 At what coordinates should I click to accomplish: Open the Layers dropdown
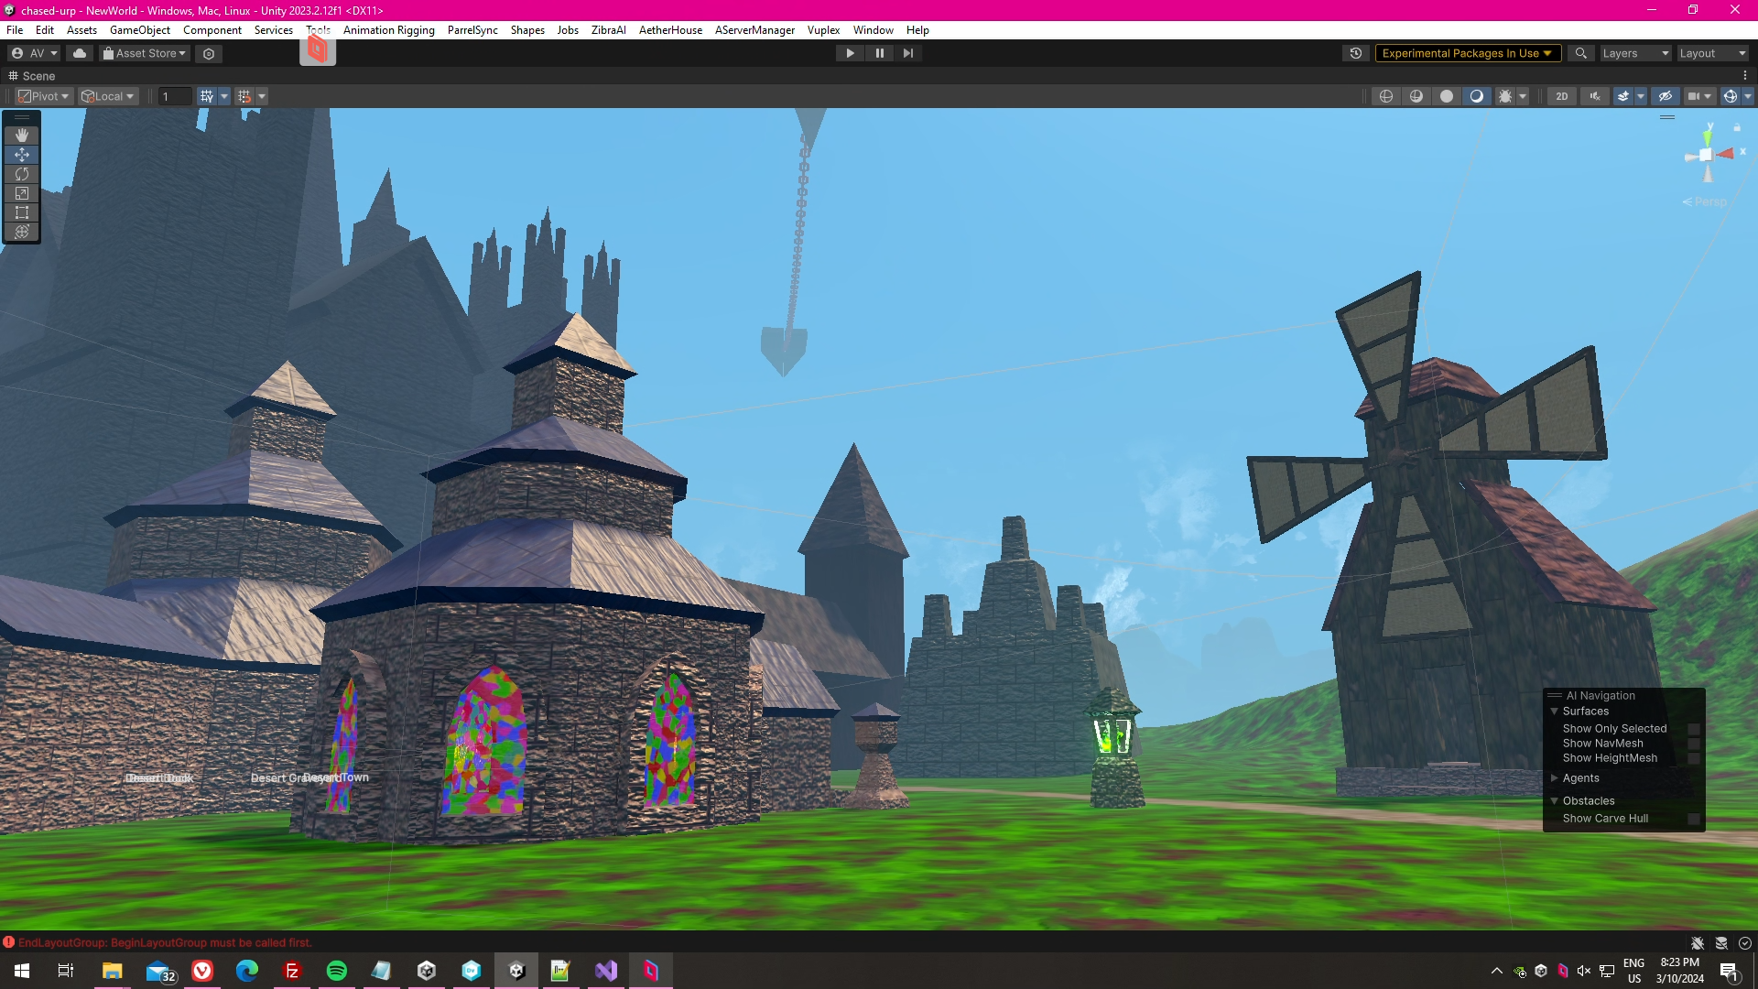tap(1634, 53)
